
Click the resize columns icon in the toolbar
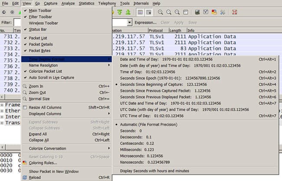186,12
